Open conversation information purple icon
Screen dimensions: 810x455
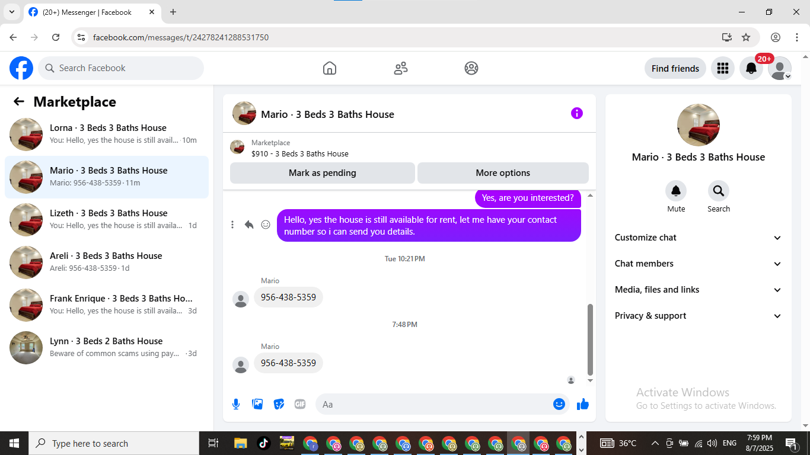coord(577,113)
